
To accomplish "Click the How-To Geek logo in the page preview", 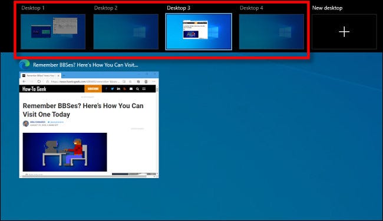I will coord(34,89).
